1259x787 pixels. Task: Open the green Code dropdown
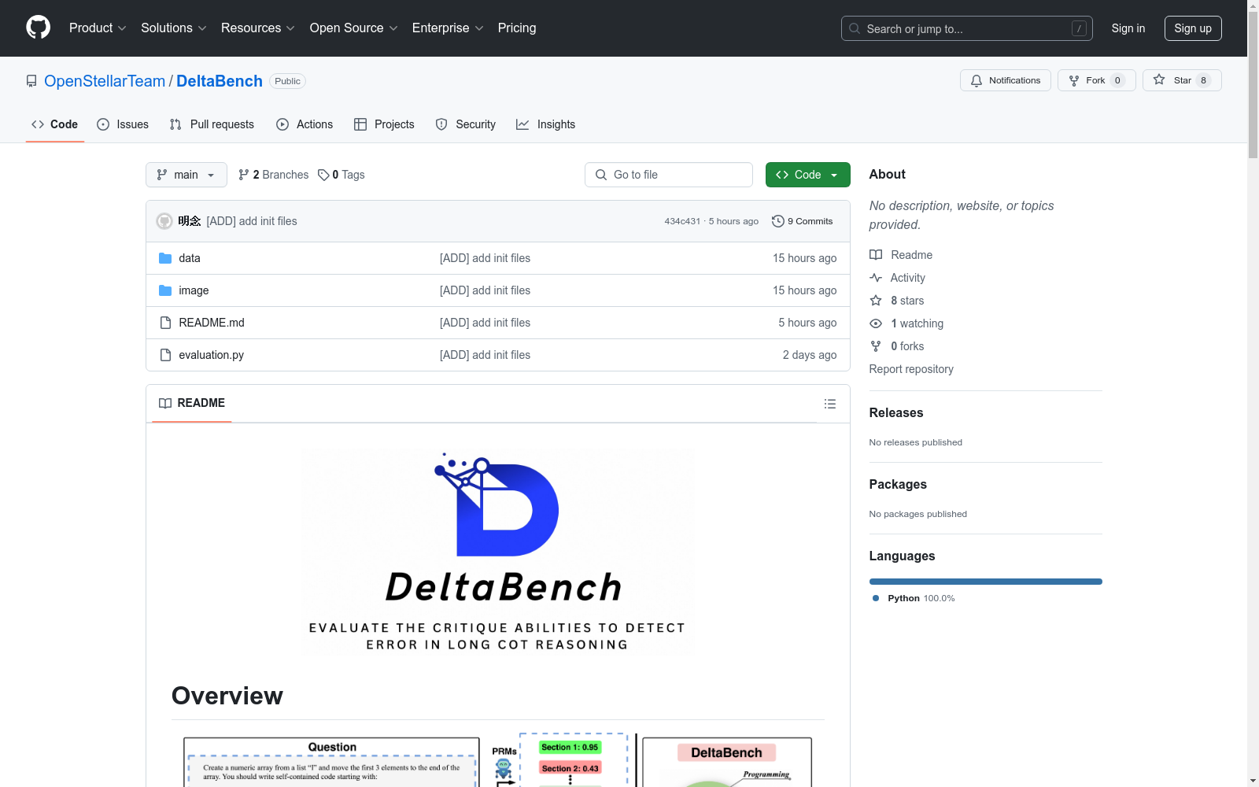click(x=807, y=175)
